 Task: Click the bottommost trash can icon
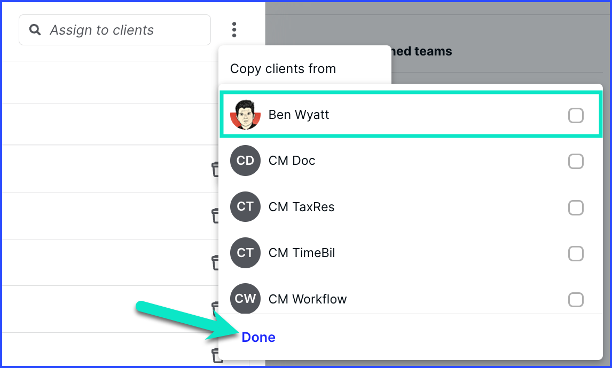(x=216, y=356)
